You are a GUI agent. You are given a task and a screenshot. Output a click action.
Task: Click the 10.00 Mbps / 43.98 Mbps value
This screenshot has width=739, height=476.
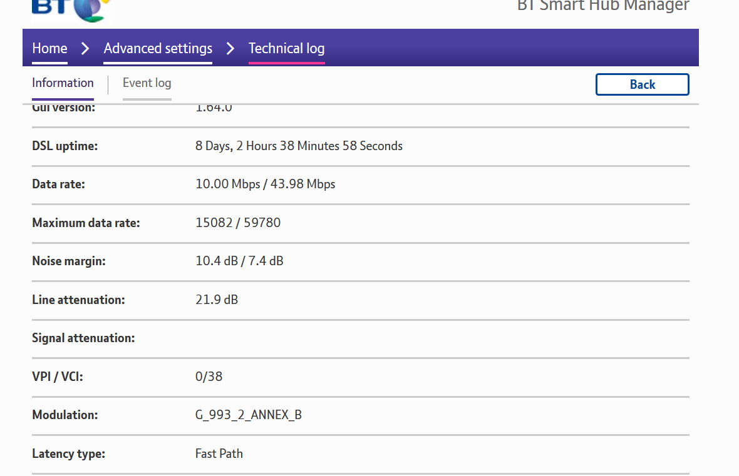pyautogui.click(x=265, y=185)
